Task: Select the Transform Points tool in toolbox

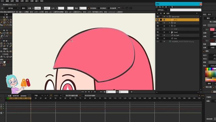Action: tap(4, 20)
